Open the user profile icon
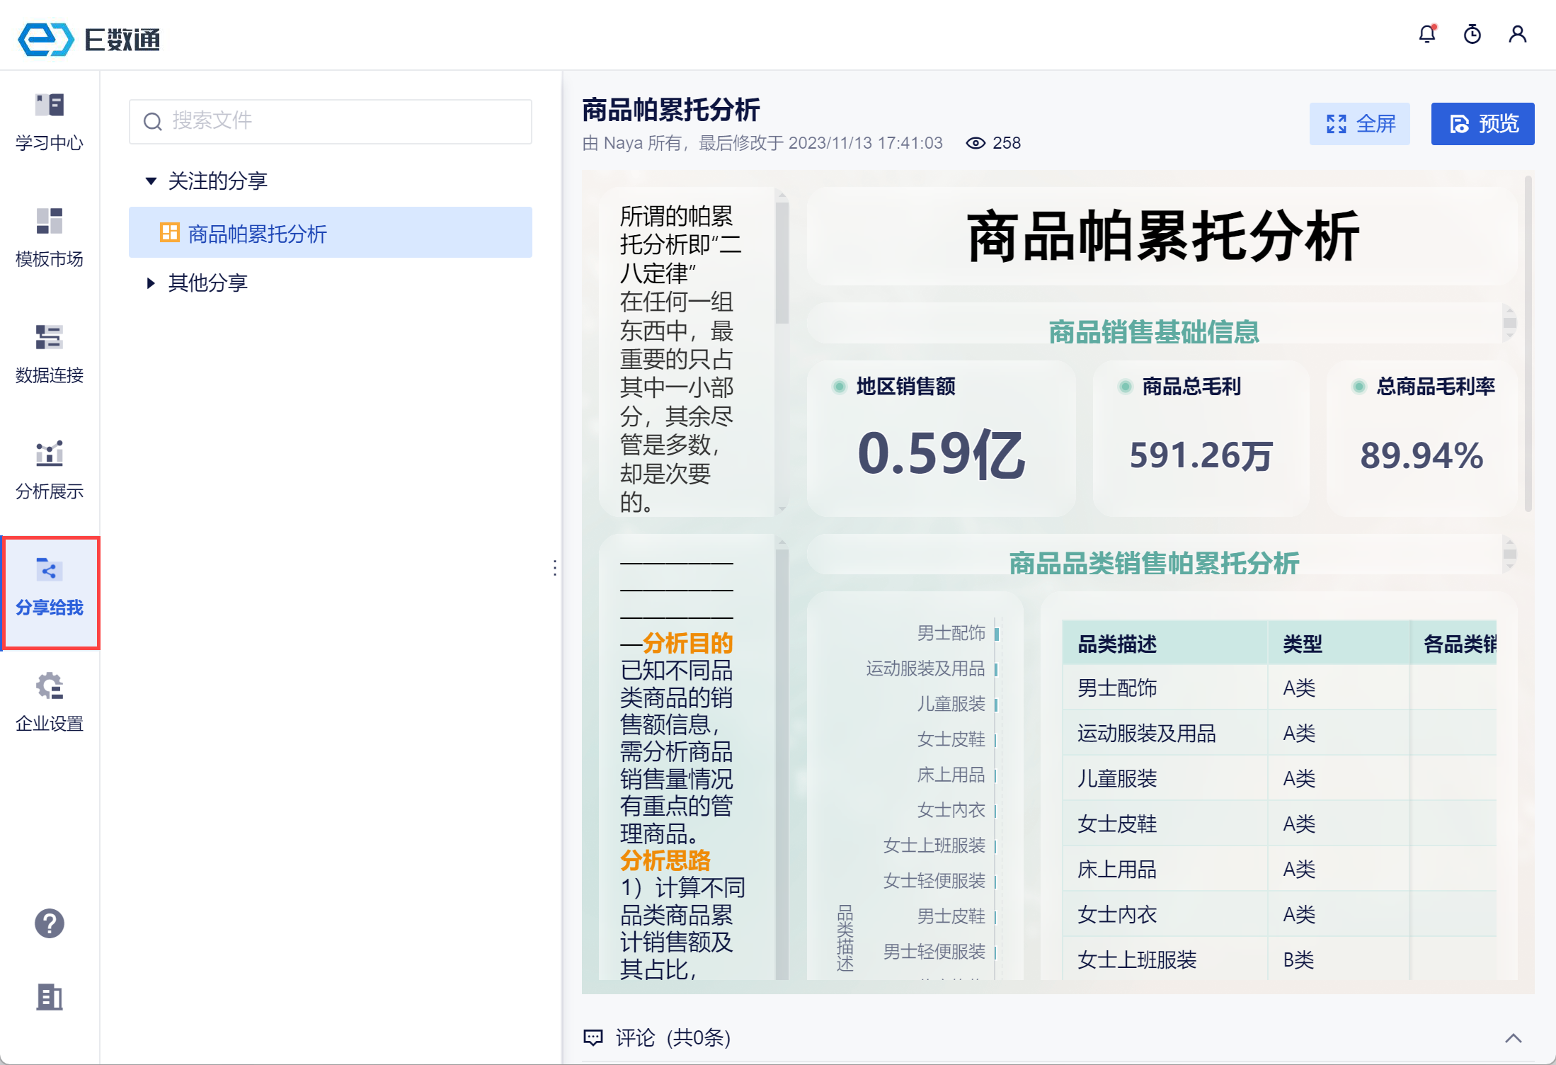 tap(1517, 34)
